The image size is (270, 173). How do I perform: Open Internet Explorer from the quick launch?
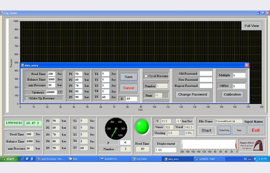point(23,158)
